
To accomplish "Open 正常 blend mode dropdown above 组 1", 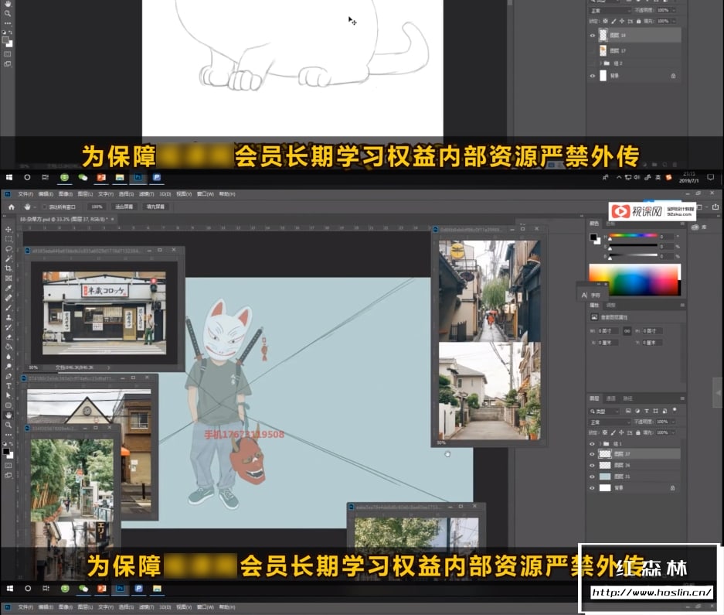I will point(610,422).
